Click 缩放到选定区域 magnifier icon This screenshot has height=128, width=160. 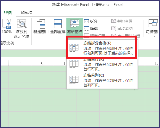[x=22, y=24]
